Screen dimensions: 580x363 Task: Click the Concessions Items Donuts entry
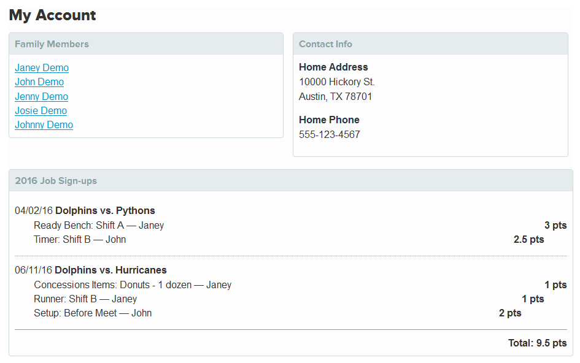[133, 285]
